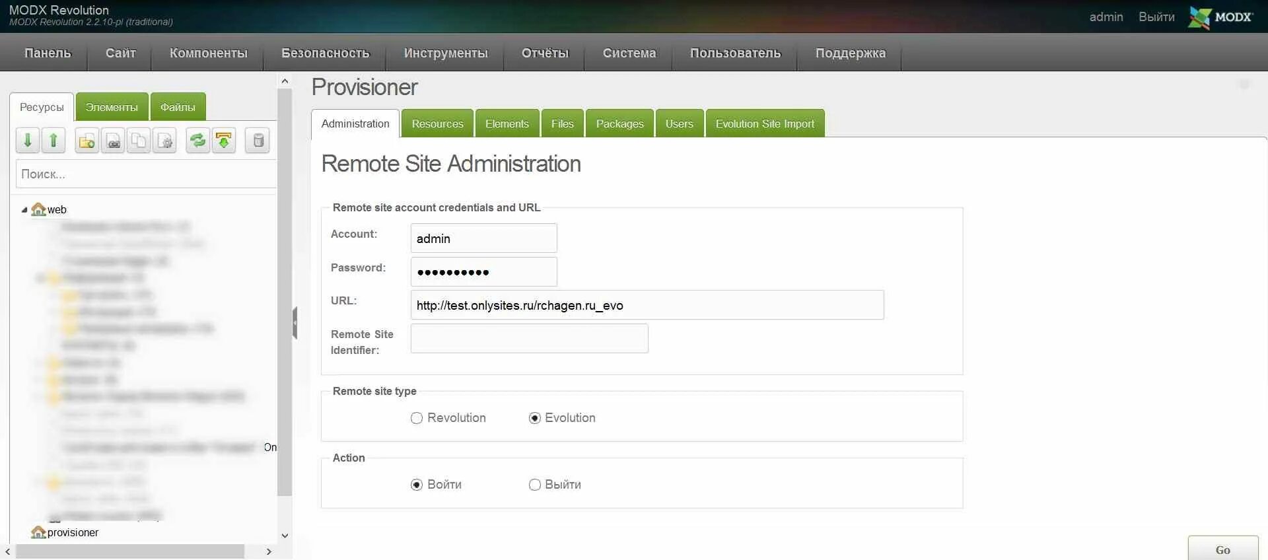The height and width of the screenshot is (560, 1268).
Task: Choose the Выйти action radio option
Action: [x=535, y=485]
